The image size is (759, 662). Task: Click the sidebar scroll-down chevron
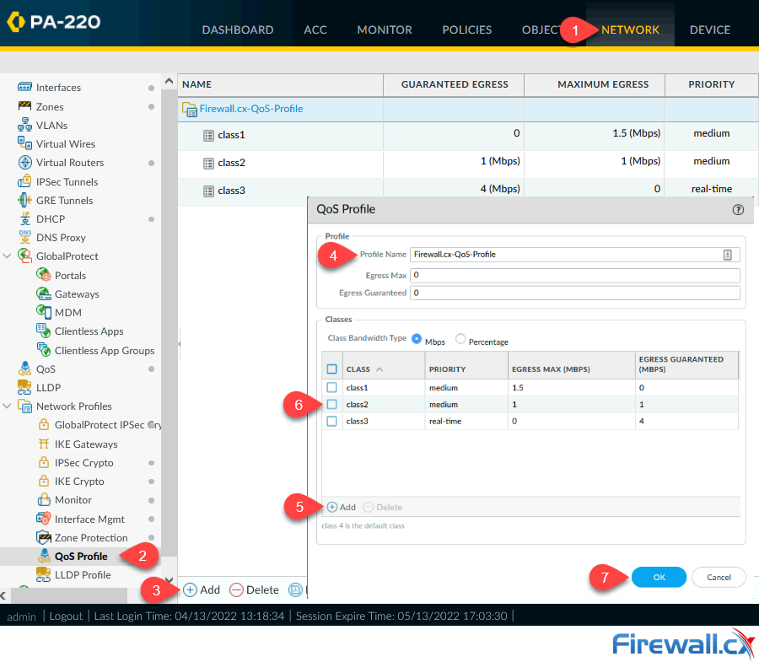click(x=169, y=579)
